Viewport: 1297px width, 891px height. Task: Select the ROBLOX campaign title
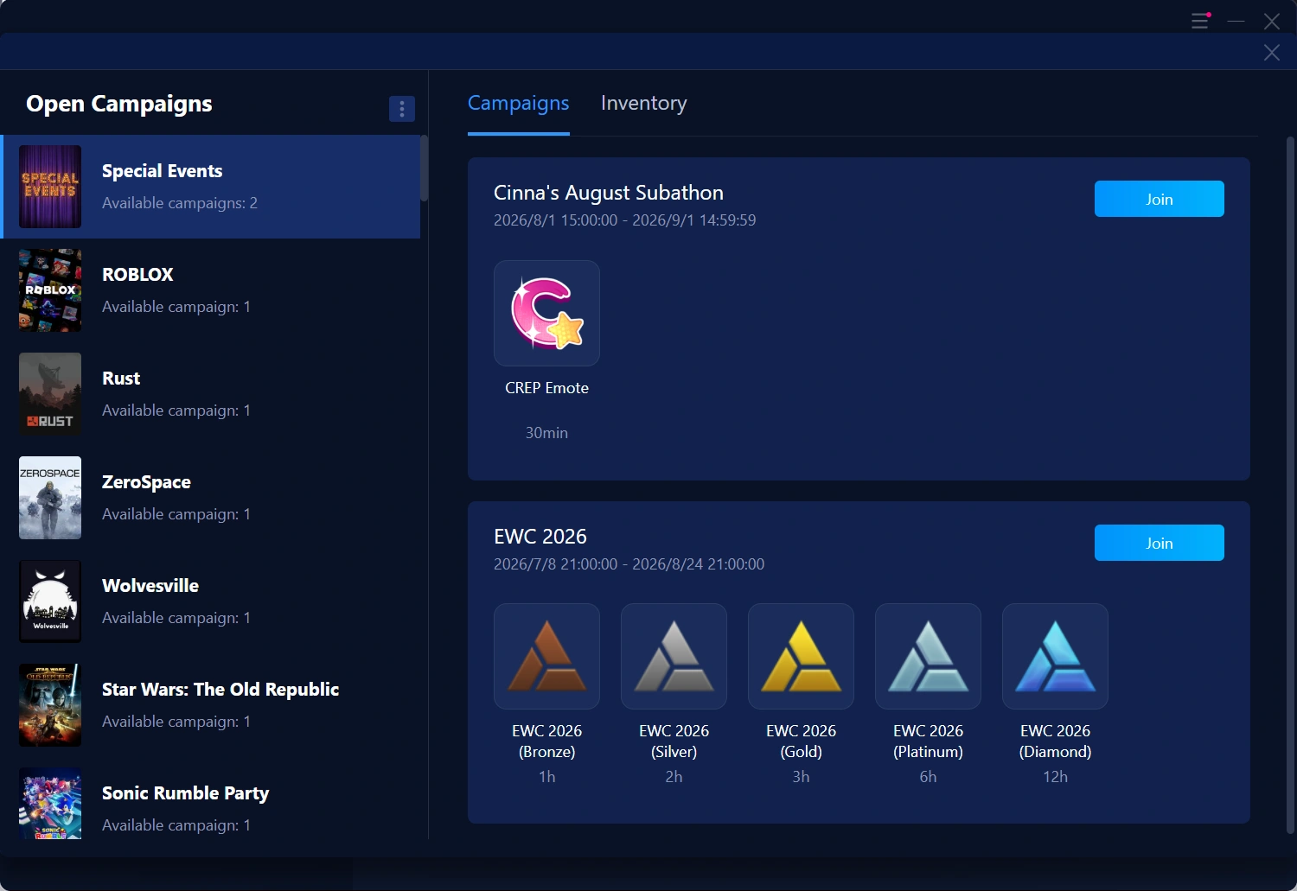[x=137, y=275]
